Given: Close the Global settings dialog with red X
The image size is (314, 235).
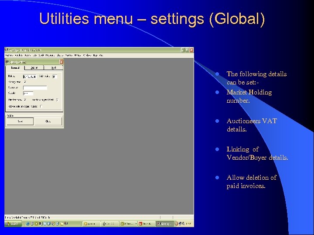Looking at the screenshot, I should tap(61, 62).
